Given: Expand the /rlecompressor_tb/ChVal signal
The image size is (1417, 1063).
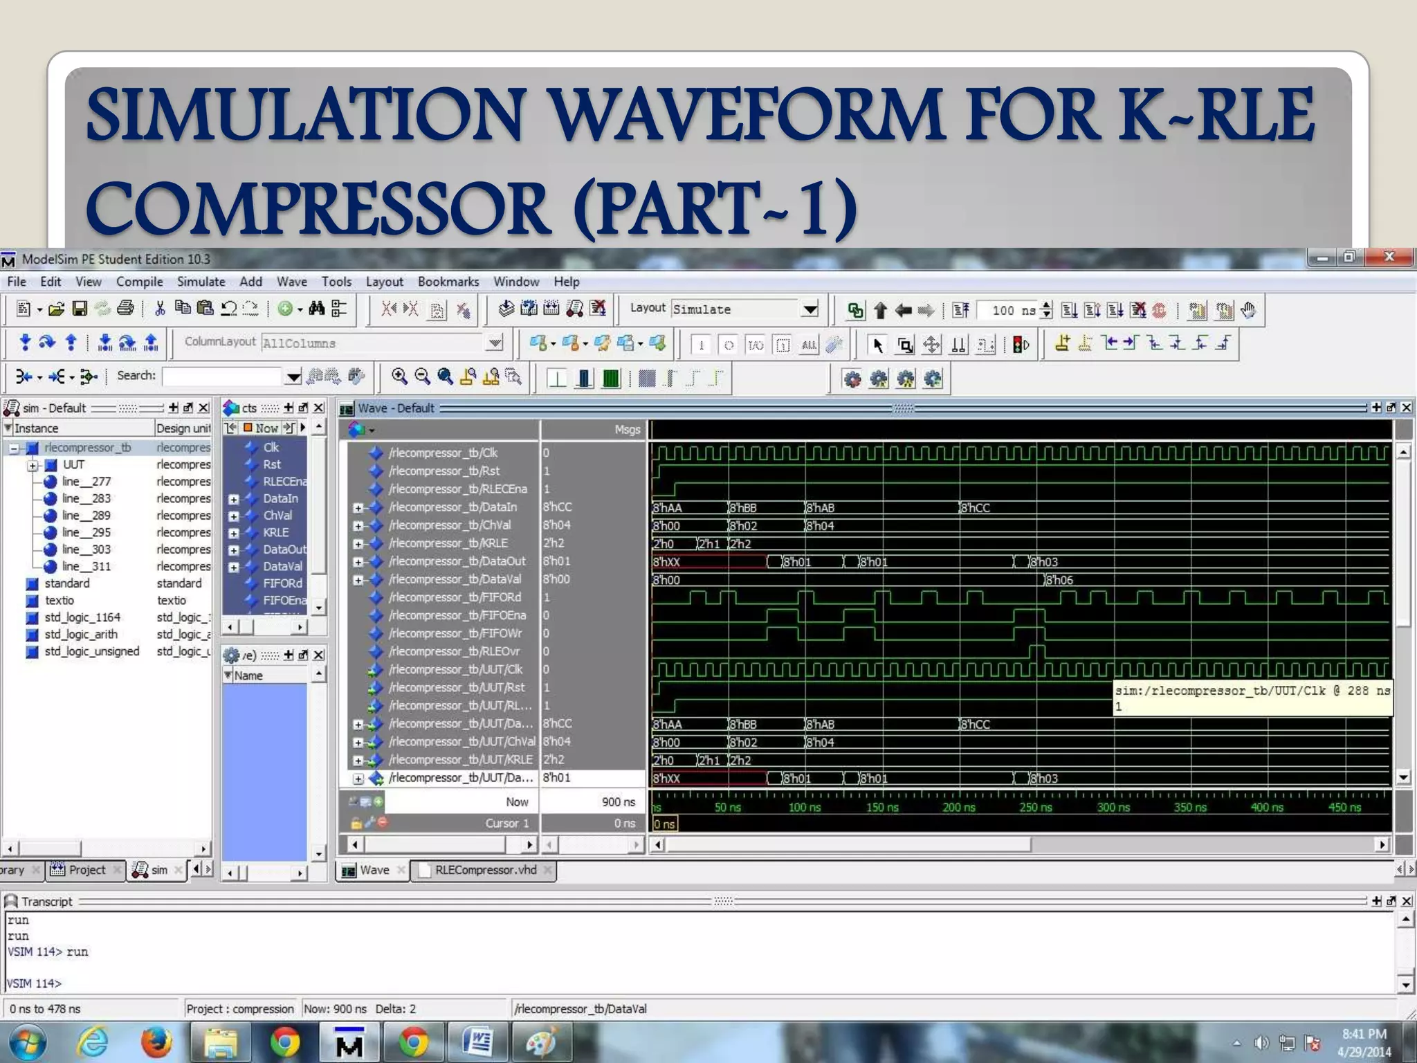Looking at the screenshot, I should [358, 525].
